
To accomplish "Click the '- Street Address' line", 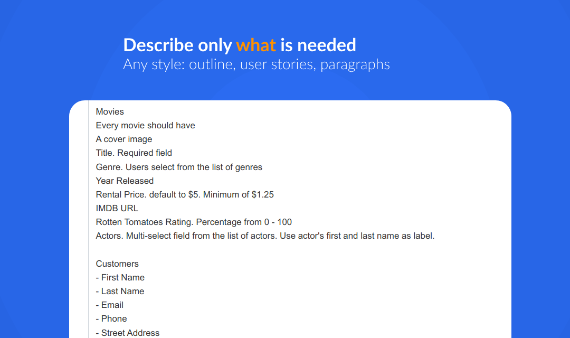I will [128, 333].
